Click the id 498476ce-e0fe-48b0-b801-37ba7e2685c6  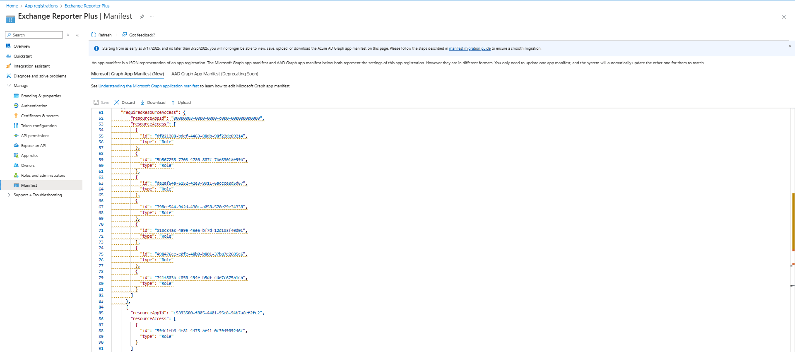(200, 254)
